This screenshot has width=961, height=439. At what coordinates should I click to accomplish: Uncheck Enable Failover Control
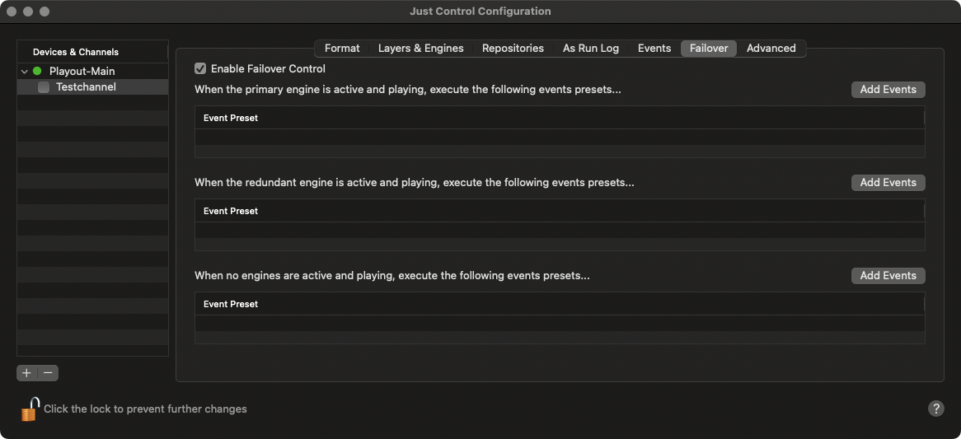tap(200, 68)
